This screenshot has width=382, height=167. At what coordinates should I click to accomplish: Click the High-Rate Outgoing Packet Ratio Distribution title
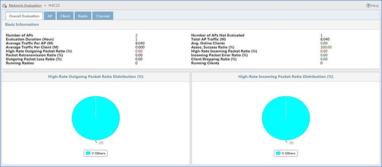point(95,76)
